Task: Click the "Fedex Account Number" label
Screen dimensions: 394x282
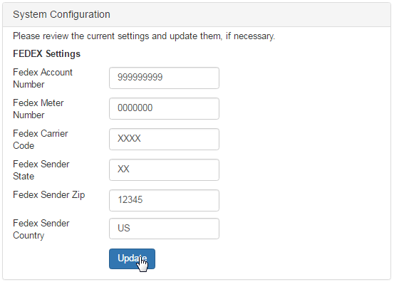Action: coord(43,78)
